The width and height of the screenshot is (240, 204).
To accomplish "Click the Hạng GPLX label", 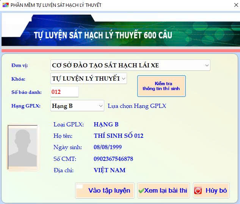I will [26, 106].
